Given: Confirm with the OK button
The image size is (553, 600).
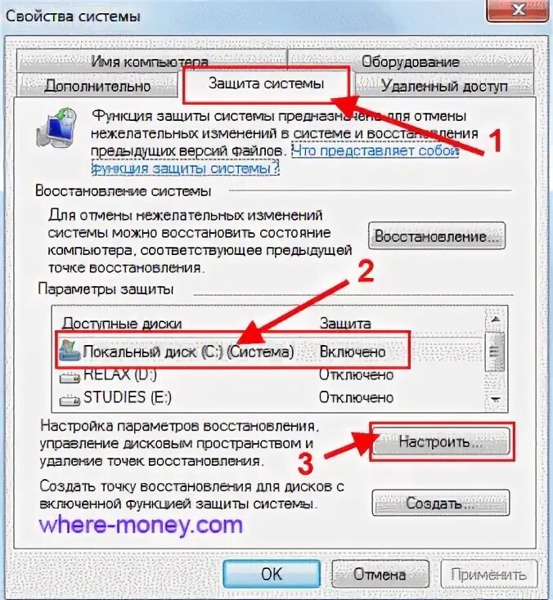Looking at the screenshot, I should (272, 575).
